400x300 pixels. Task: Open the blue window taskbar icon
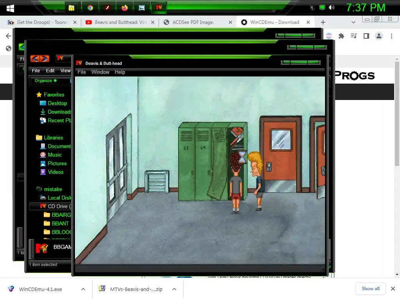(142, 8)
